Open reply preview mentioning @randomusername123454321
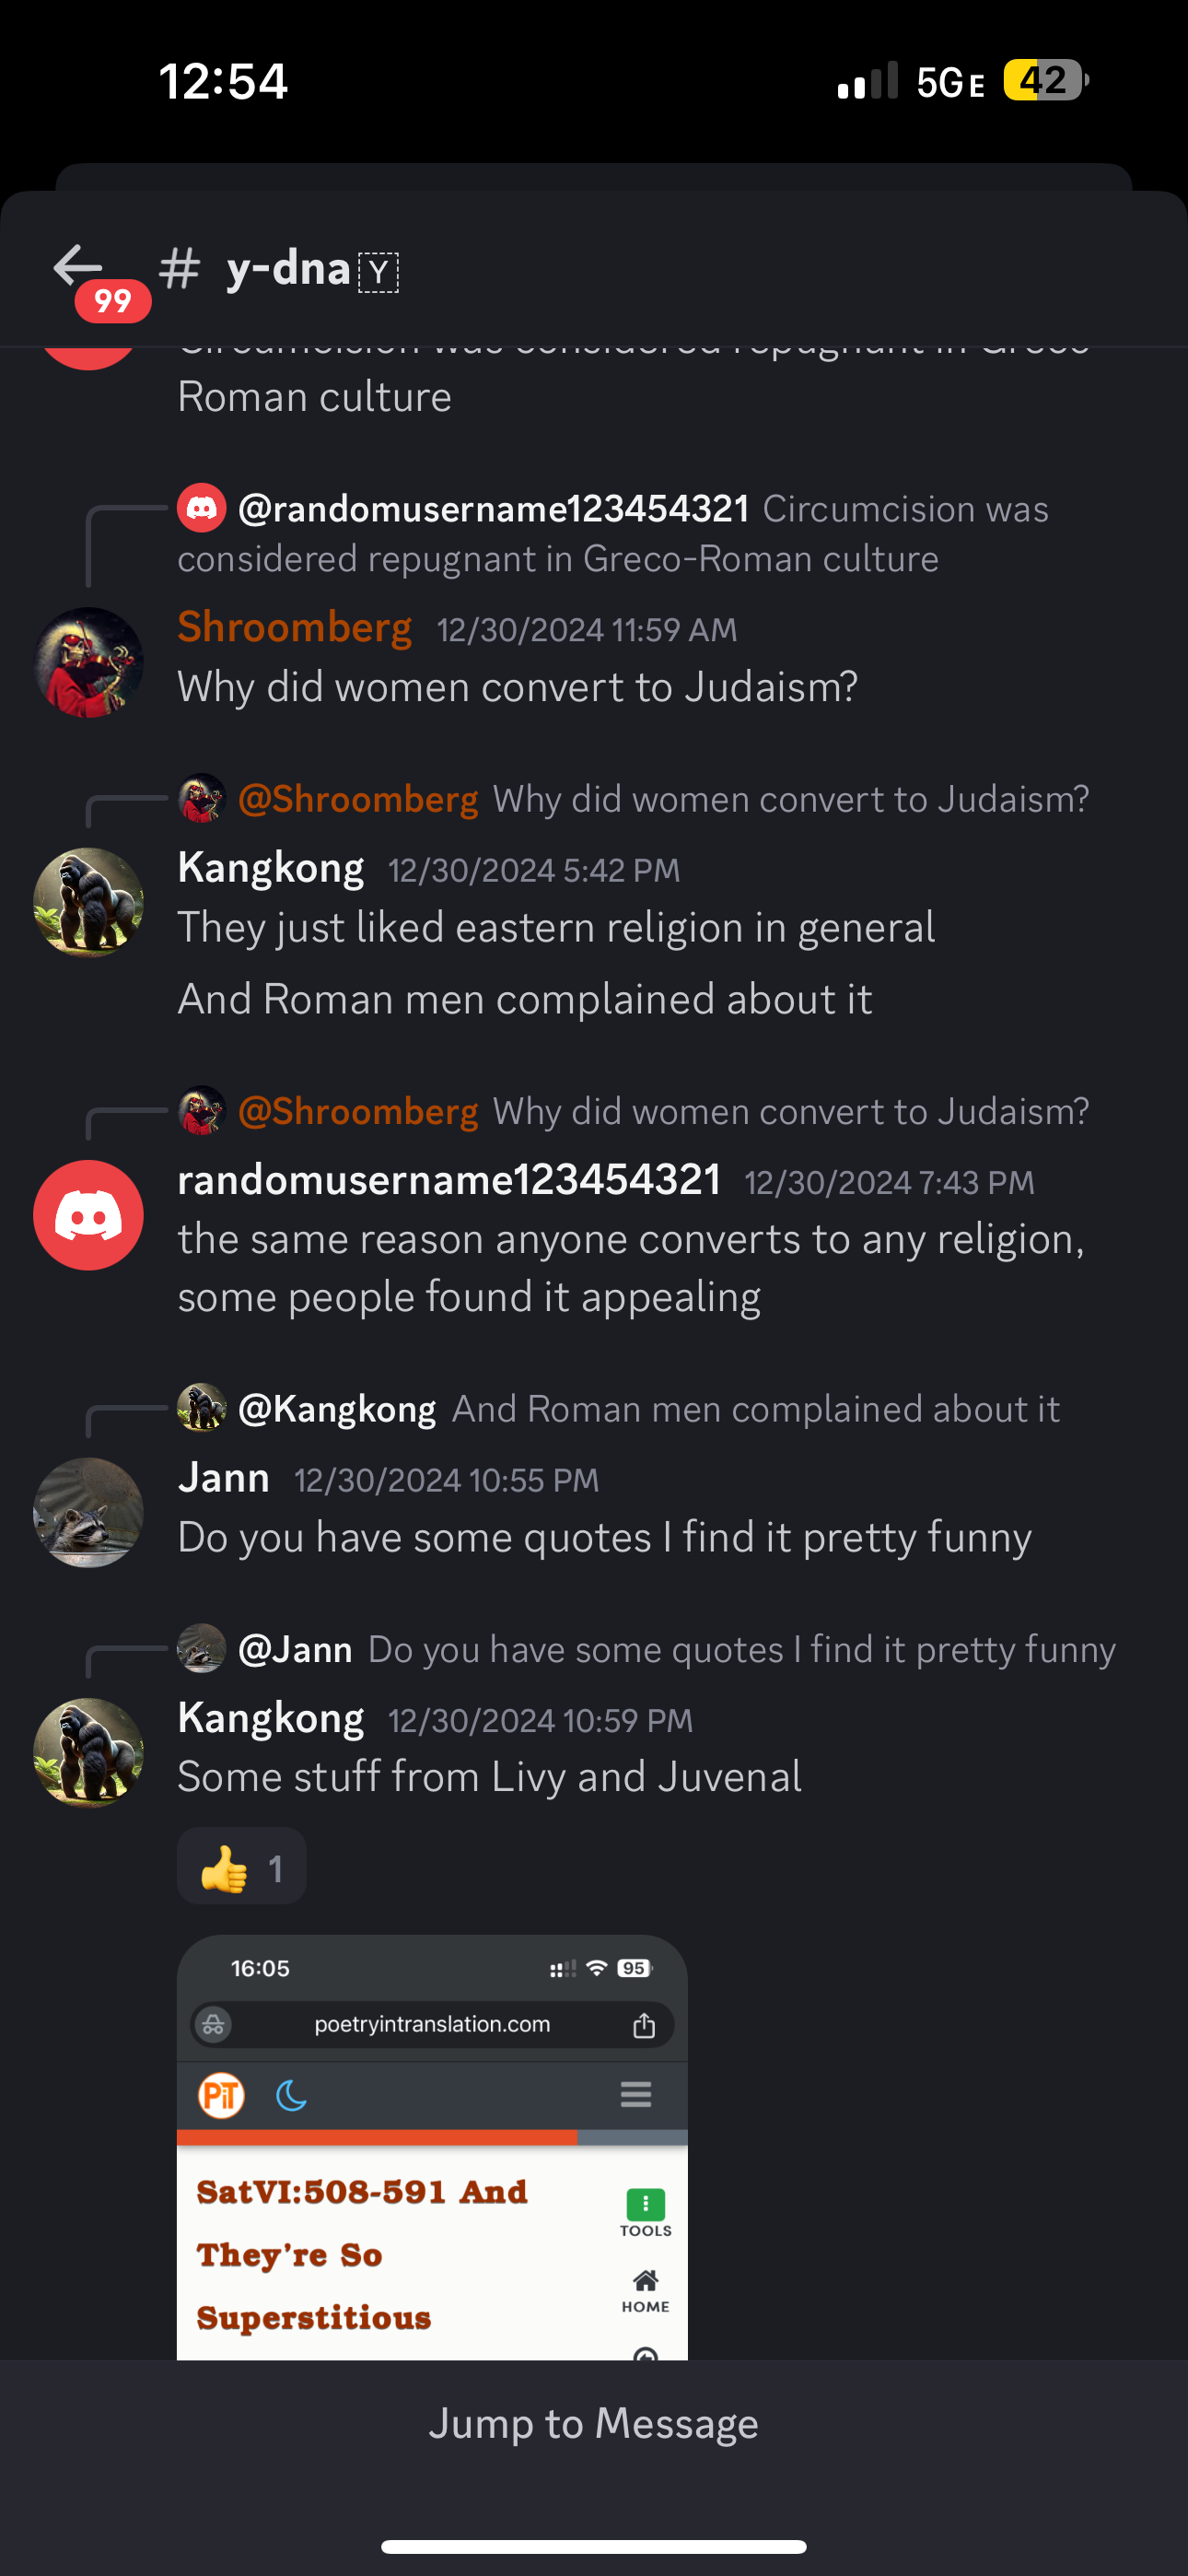The image size is (1188, 2576). tap(613, 534)
